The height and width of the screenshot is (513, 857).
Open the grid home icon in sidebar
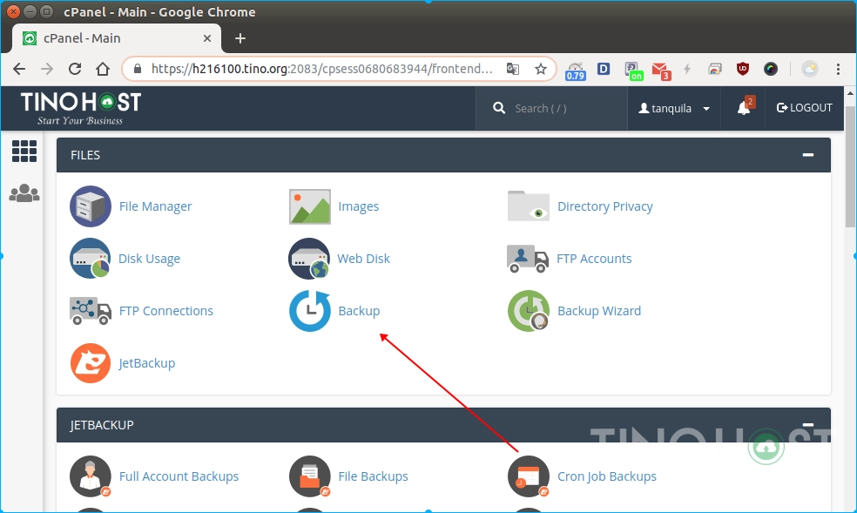point(24,151)
